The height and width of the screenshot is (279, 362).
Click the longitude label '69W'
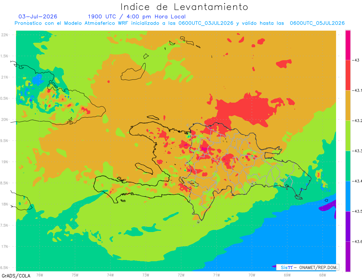[x=287, y=274]
